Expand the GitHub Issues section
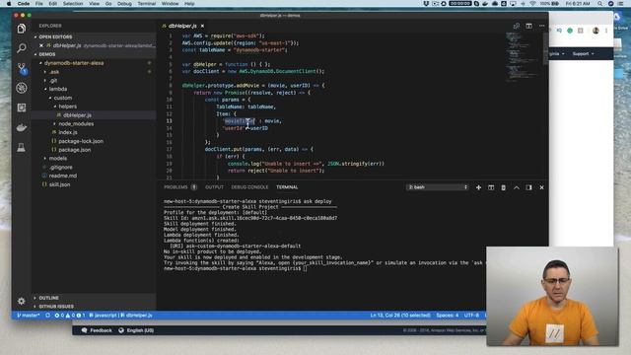 click(55, 307)
